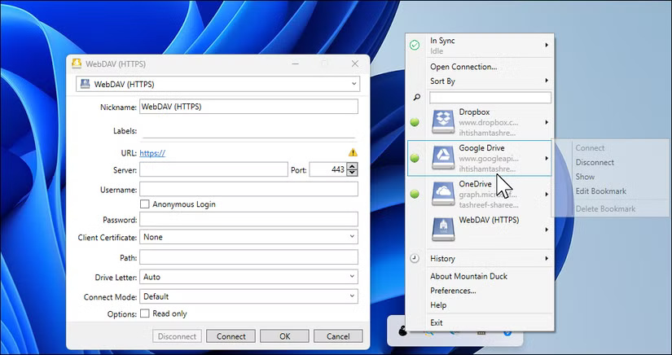The width and height of the screenshot is (672, 355).
Task: Click the Dropbox drive icon
Action: pyautogui.click(x=443, y=122)
